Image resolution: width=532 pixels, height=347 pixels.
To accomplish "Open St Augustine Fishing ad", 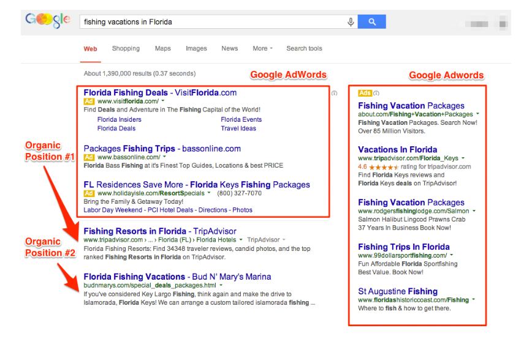I will coord(398,291).
